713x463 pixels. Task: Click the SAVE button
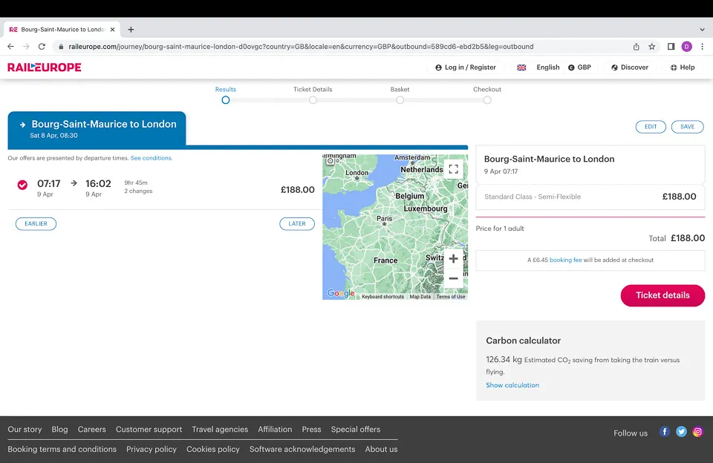coord(687,127)
